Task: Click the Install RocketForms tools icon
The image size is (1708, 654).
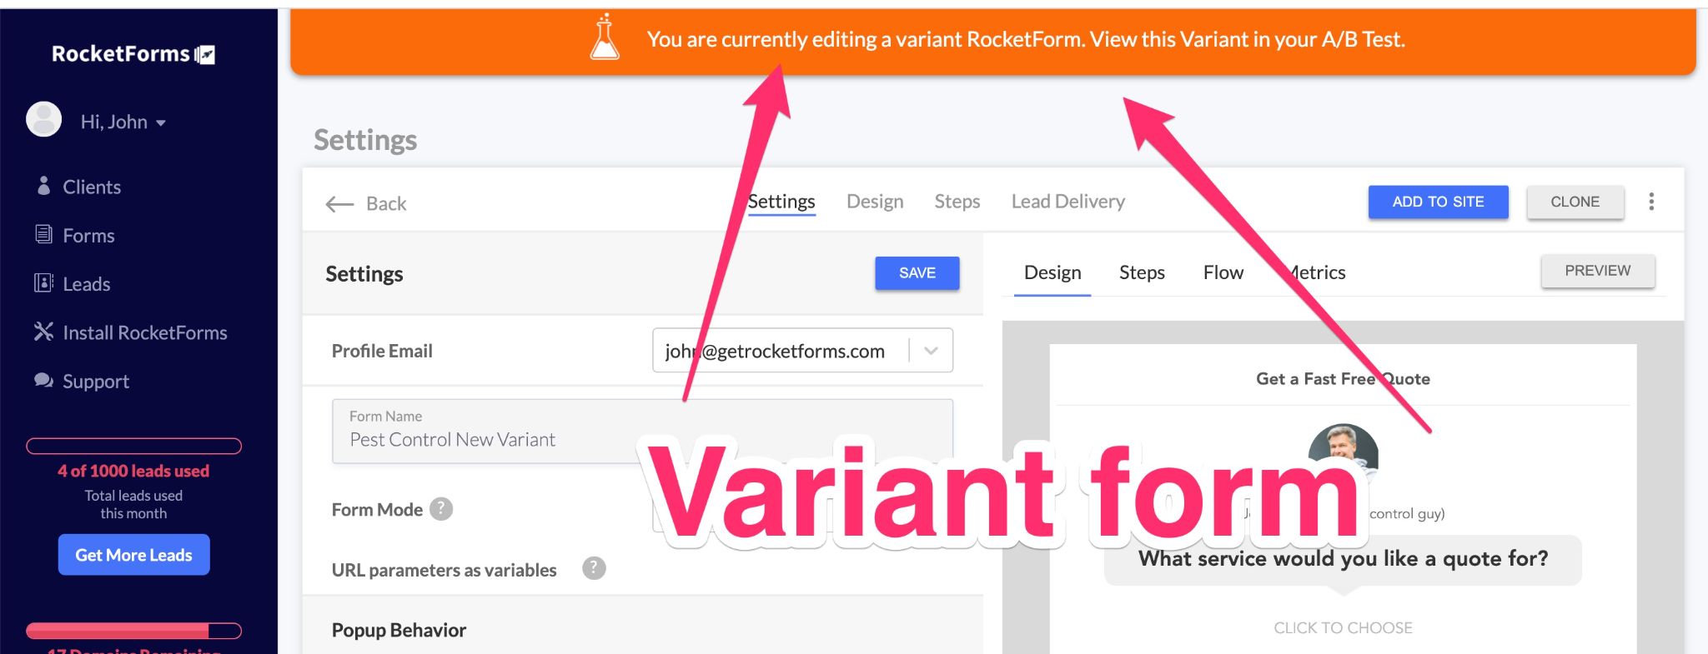Action: click(x=43, y=332)
